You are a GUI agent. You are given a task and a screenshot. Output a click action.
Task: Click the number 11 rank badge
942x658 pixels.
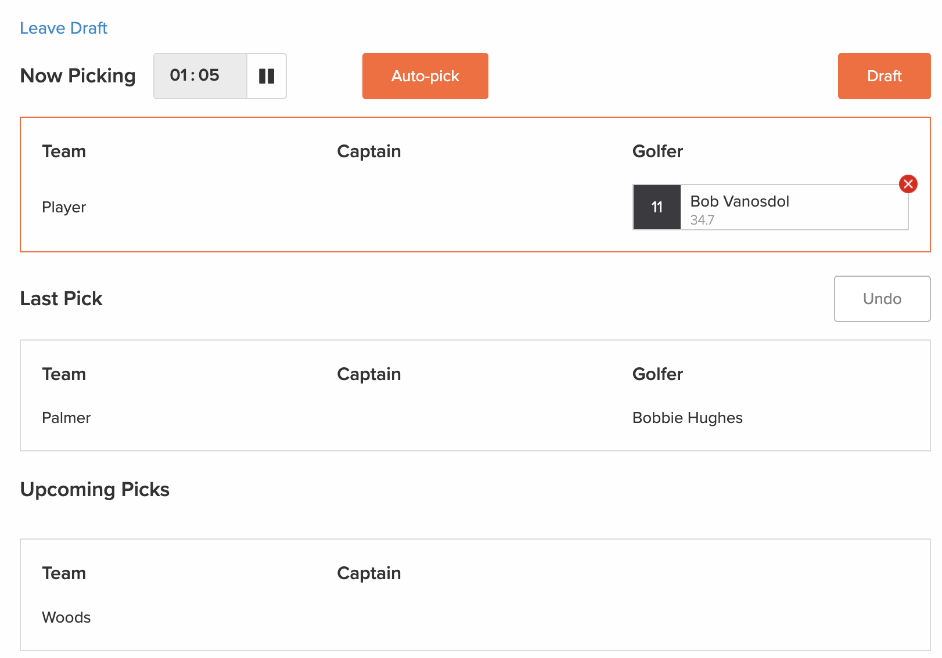click(657, 207)
